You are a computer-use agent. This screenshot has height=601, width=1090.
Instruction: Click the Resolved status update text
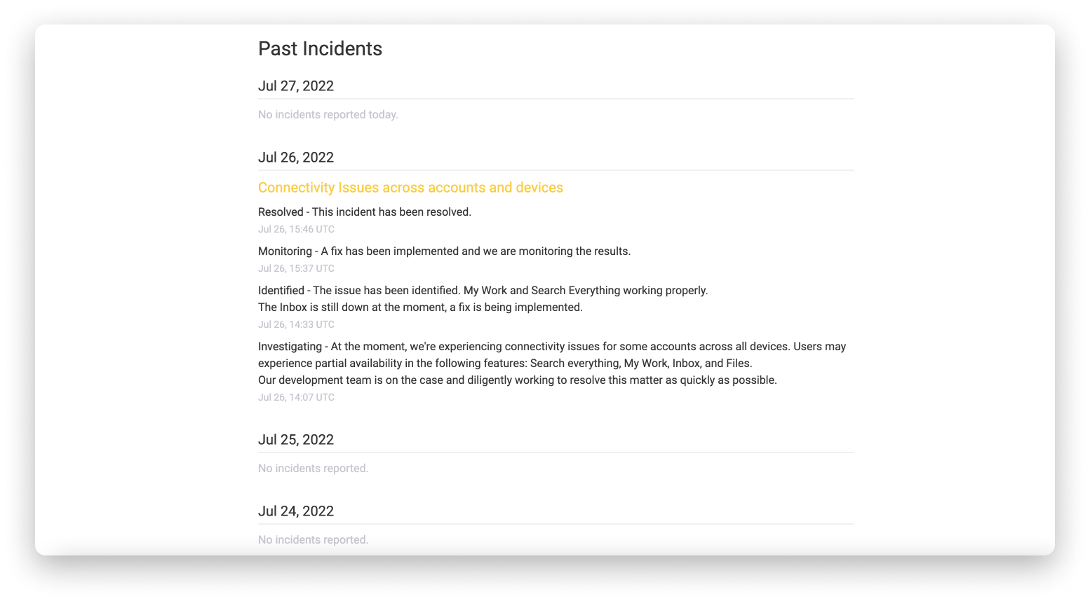pyautogui.click(x=365, y=212)
